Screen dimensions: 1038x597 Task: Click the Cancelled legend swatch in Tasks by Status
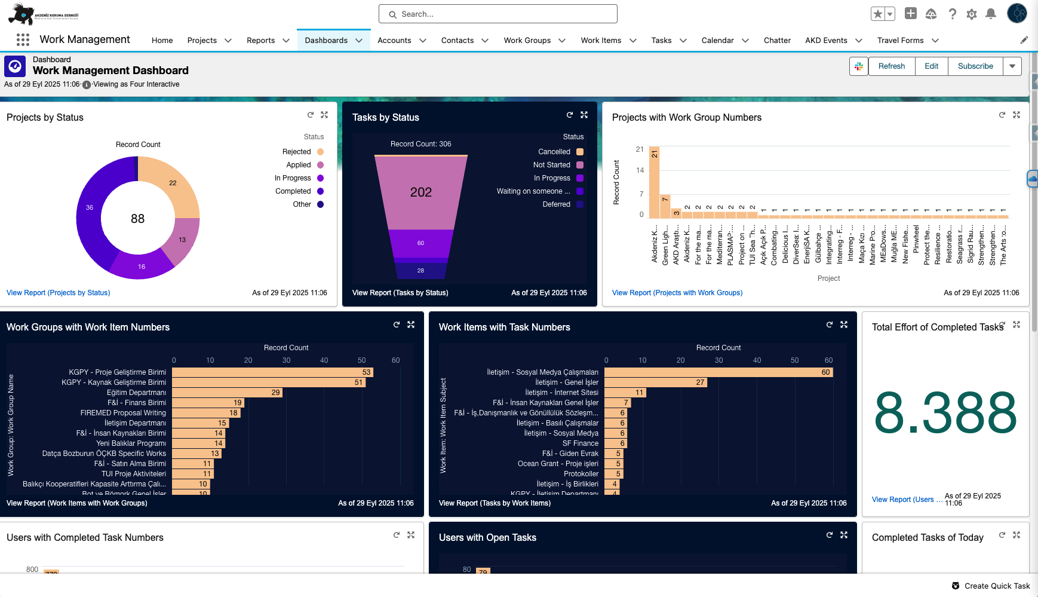(x=580, y=152)
